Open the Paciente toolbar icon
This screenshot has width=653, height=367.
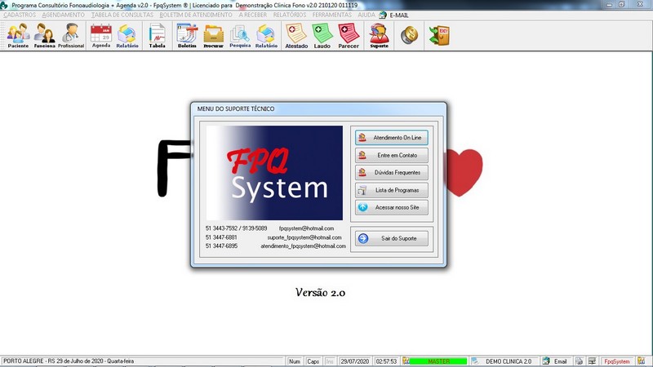[x=17, y=35]
